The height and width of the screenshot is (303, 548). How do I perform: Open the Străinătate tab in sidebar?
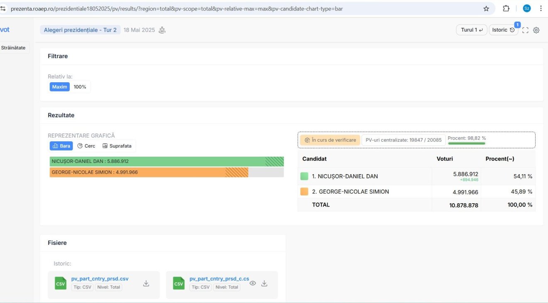[14, 48]
